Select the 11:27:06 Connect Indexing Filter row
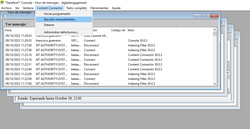The image size is (250, 129). click(108, 50)
